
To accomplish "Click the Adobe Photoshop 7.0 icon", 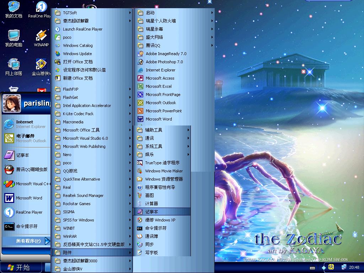I will (x=140, y=62).
